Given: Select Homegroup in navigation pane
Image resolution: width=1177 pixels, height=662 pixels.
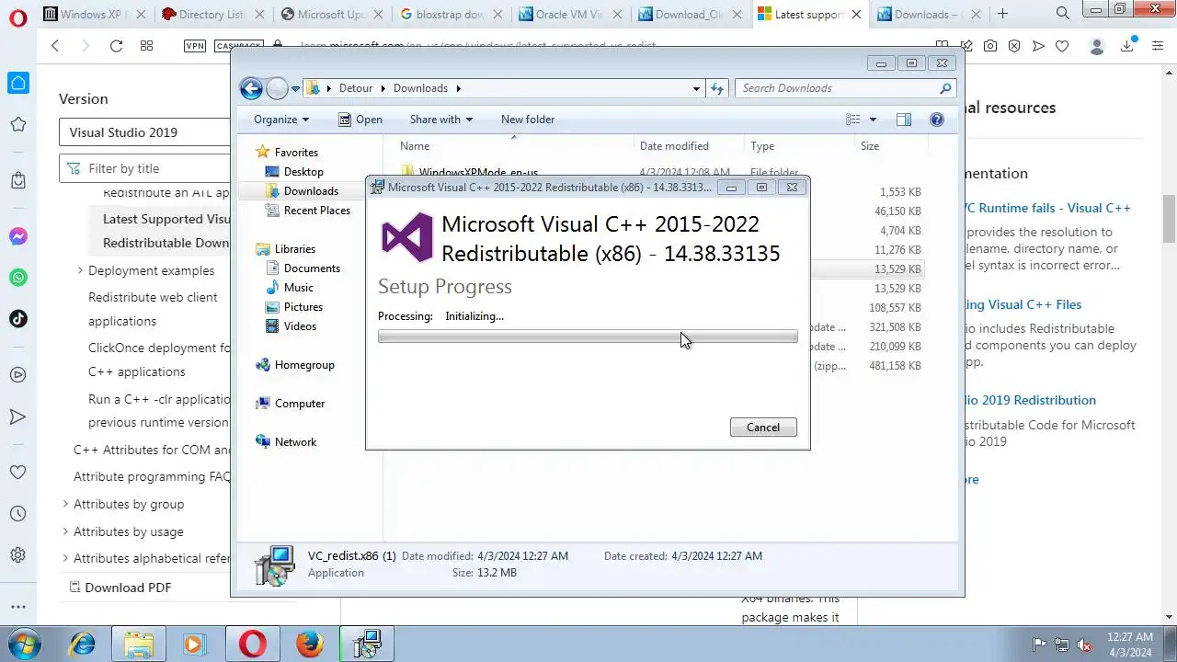Looking at the screenshot, I should point(295,365).
